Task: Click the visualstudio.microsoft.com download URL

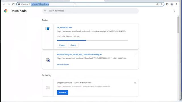Action: coord(92,31)
